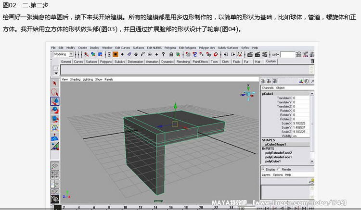Click the selection name input field
Viewport: 361px width, 210px height.
[287, 55]
